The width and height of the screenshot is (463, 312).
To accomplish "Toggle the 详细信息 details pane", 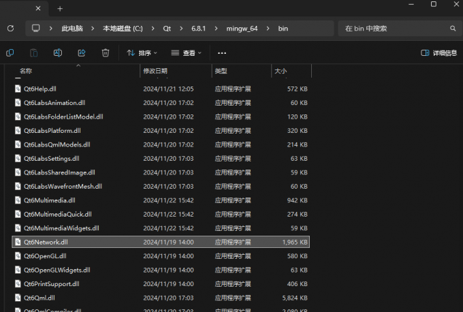I will click(438, 52).
